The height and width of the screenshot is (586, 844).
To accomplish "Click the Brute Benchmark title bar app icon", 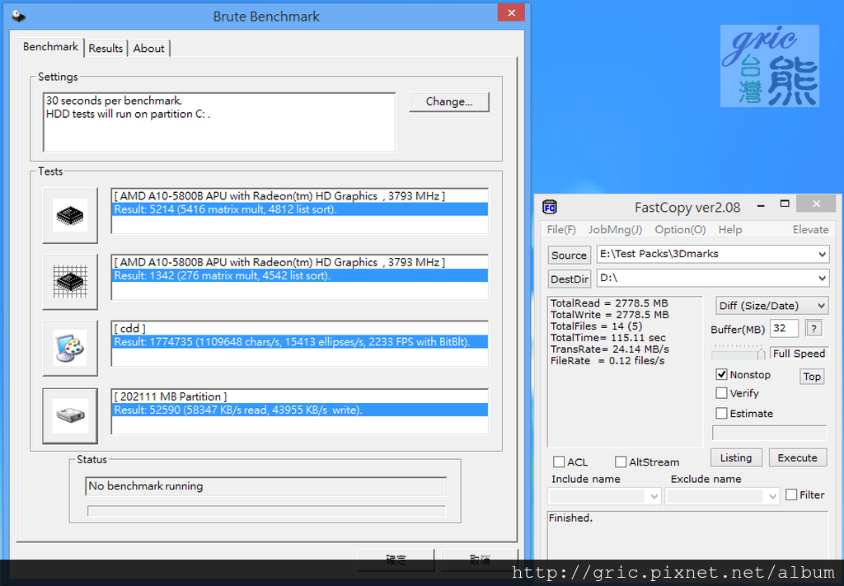I will (19, 16).
